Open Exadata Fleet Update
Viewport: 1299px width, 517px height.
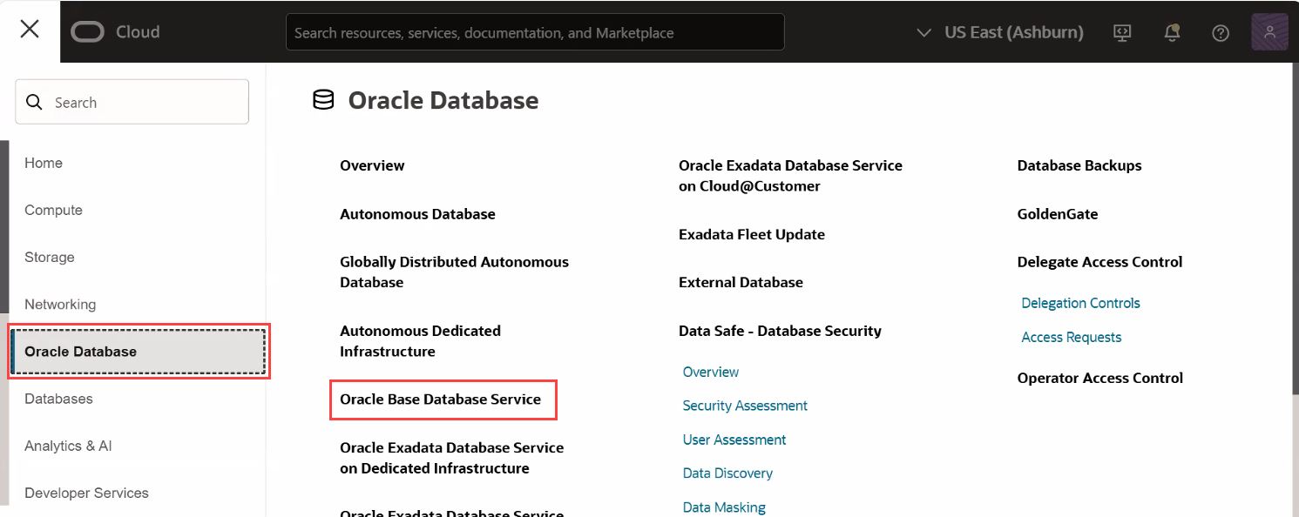(x=752, y=234)
